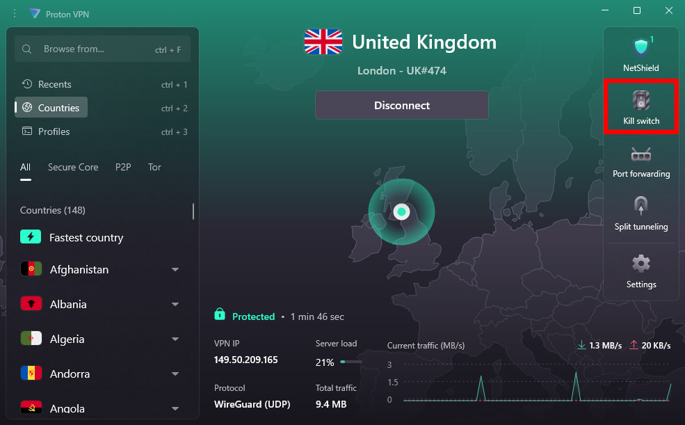
Task: Open the three-dot app menu
Action: point(15,13)
